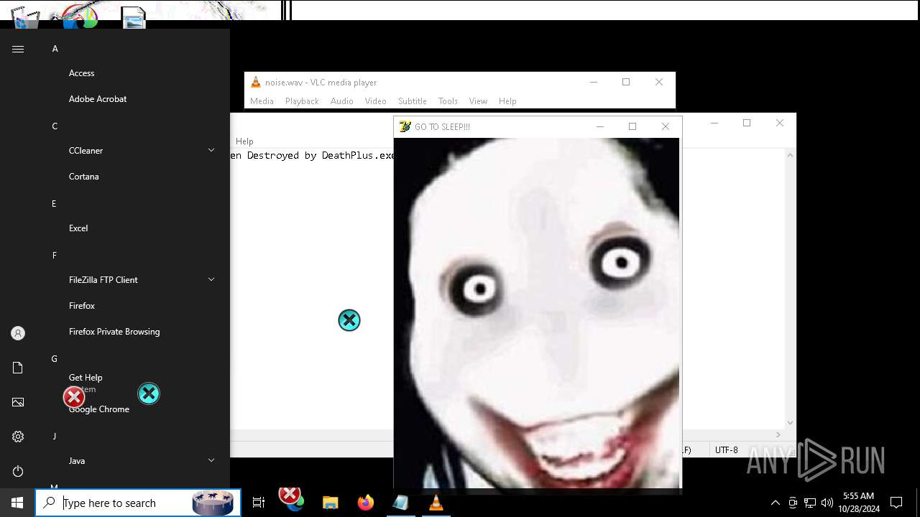This screenshot has height=517, width=920.
Task: Switch to VLC via taskbar cone icon
Action: [436, 503]
